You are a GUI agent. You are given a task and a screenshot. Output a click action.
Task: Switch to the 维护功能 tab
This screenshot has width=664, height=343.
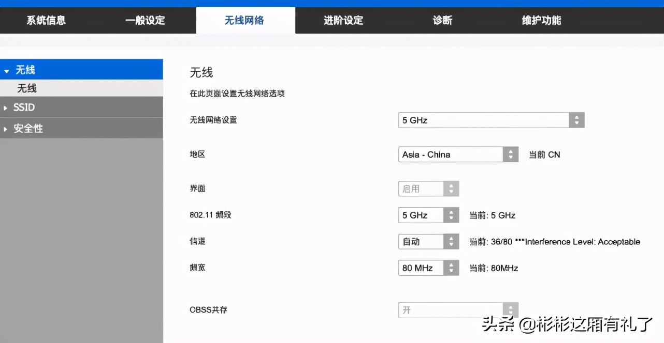pyautogui.click(x=541, y=20)
